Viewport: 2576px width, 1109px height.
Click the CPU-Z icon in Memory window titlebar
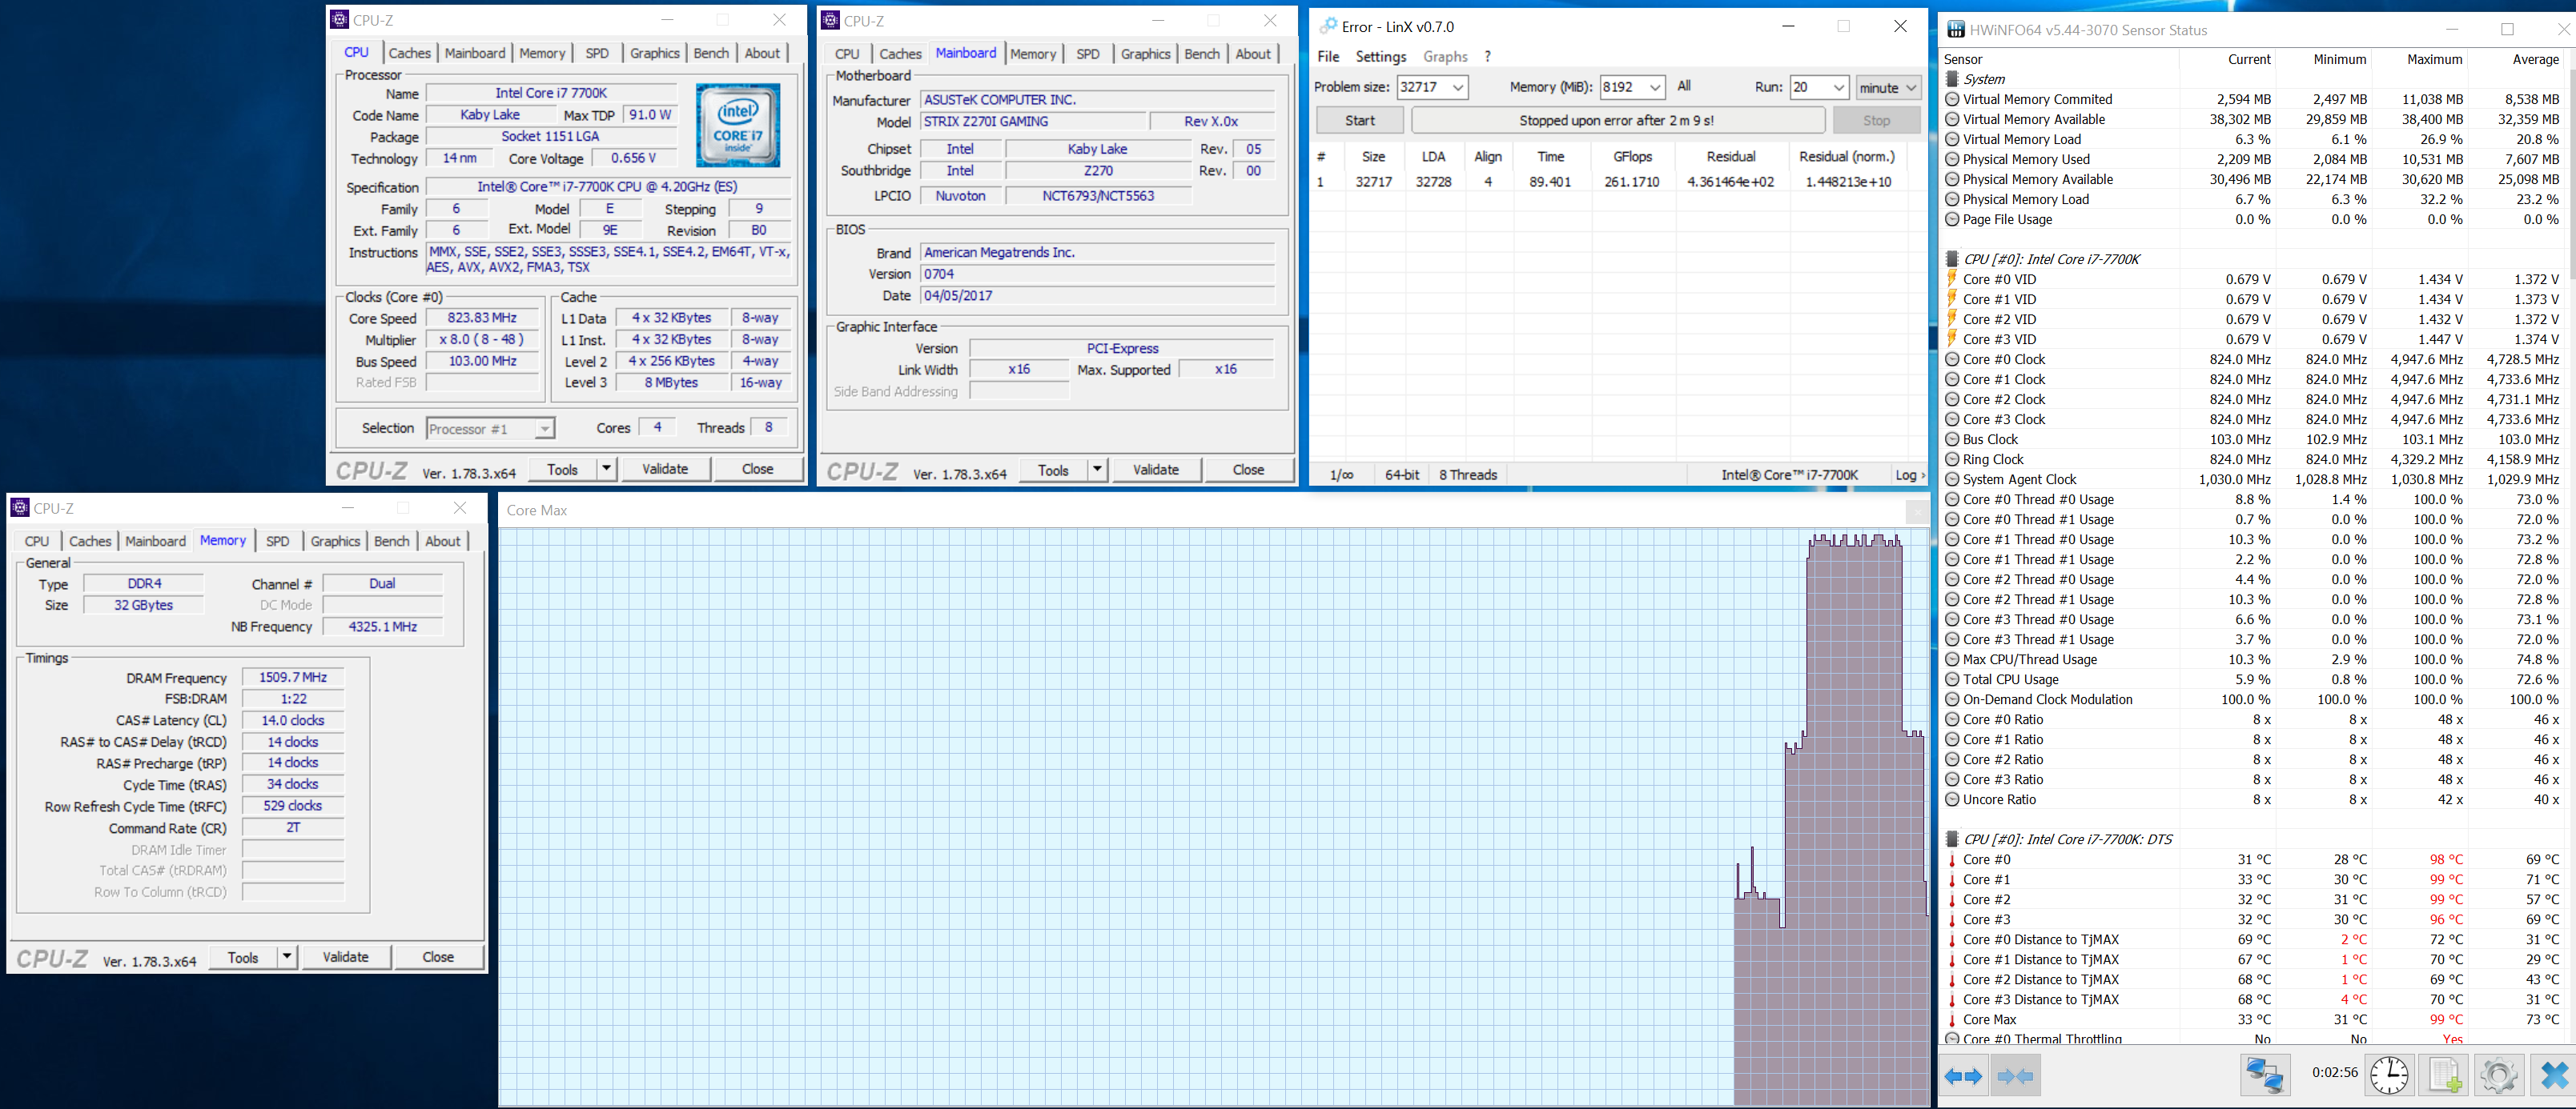coord(20,507)
